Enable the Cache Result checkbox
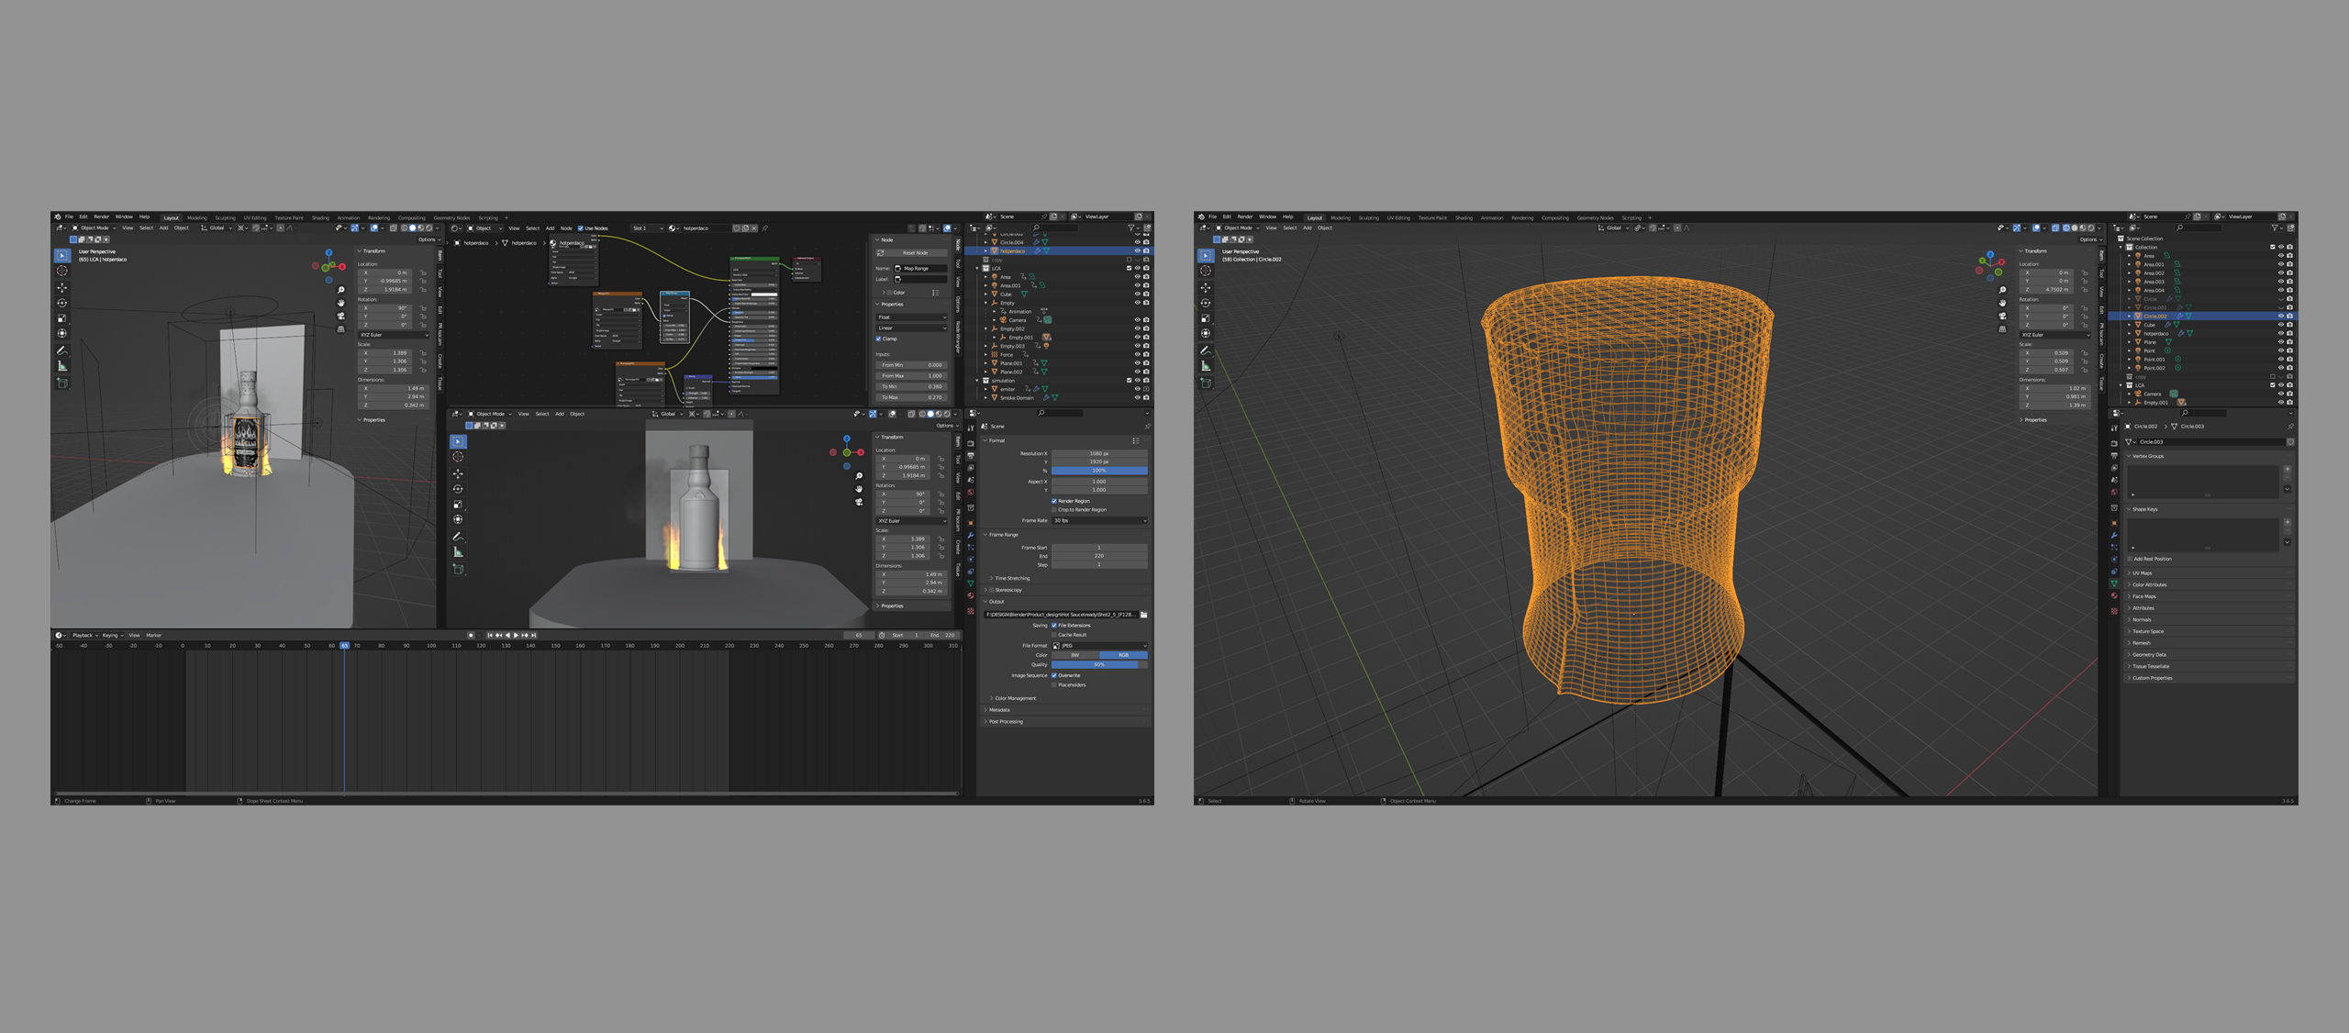 tap(1054, 635)
